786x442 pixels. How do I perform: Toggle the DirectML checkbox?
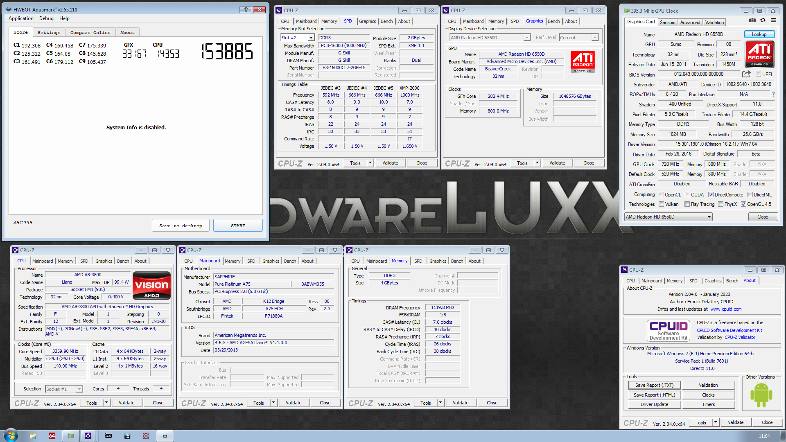tap(750, 195)
